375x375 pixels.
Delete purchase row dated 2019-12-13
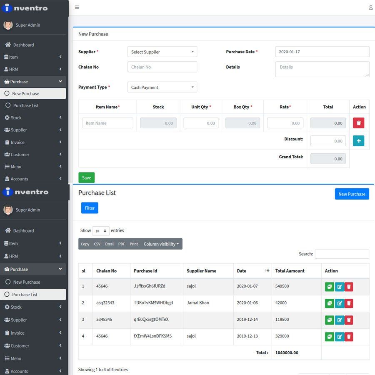pos(349,336)
